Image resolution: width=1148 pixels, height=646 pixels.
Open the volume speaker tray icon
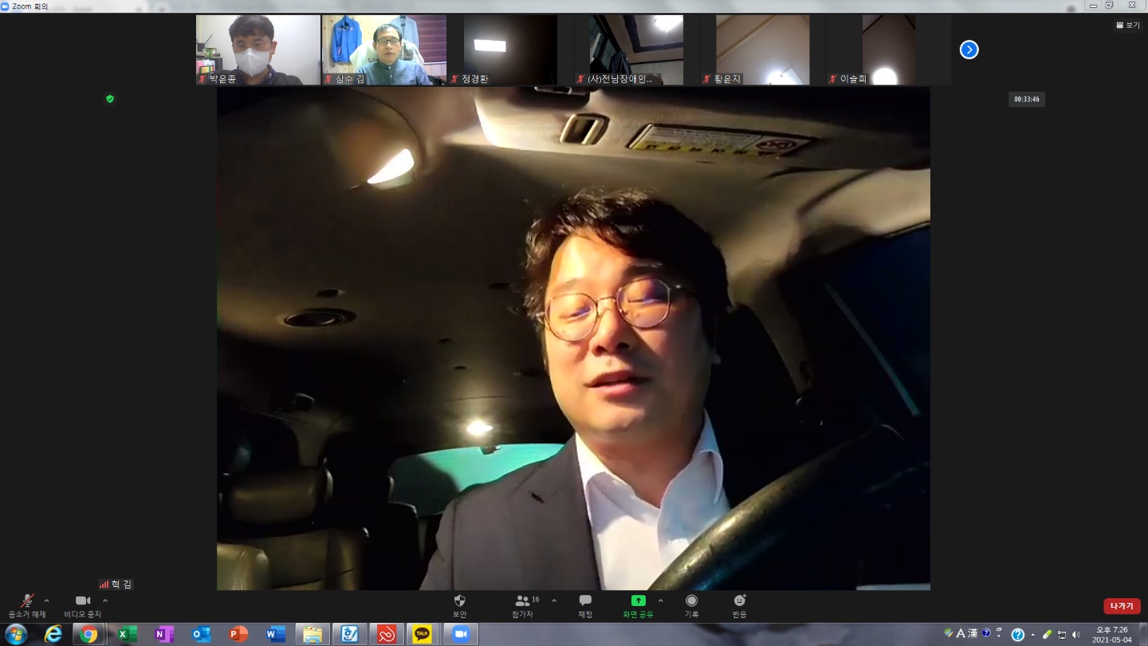1076,635
